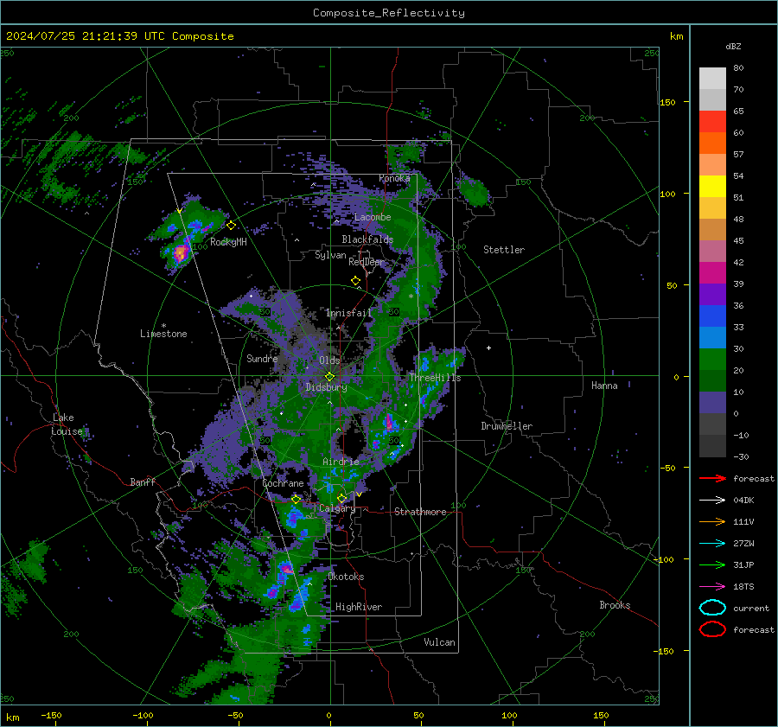Click the Brooks city label
Image resolution: width=778 pixels, height=727 pixels.
pos(615,605)
